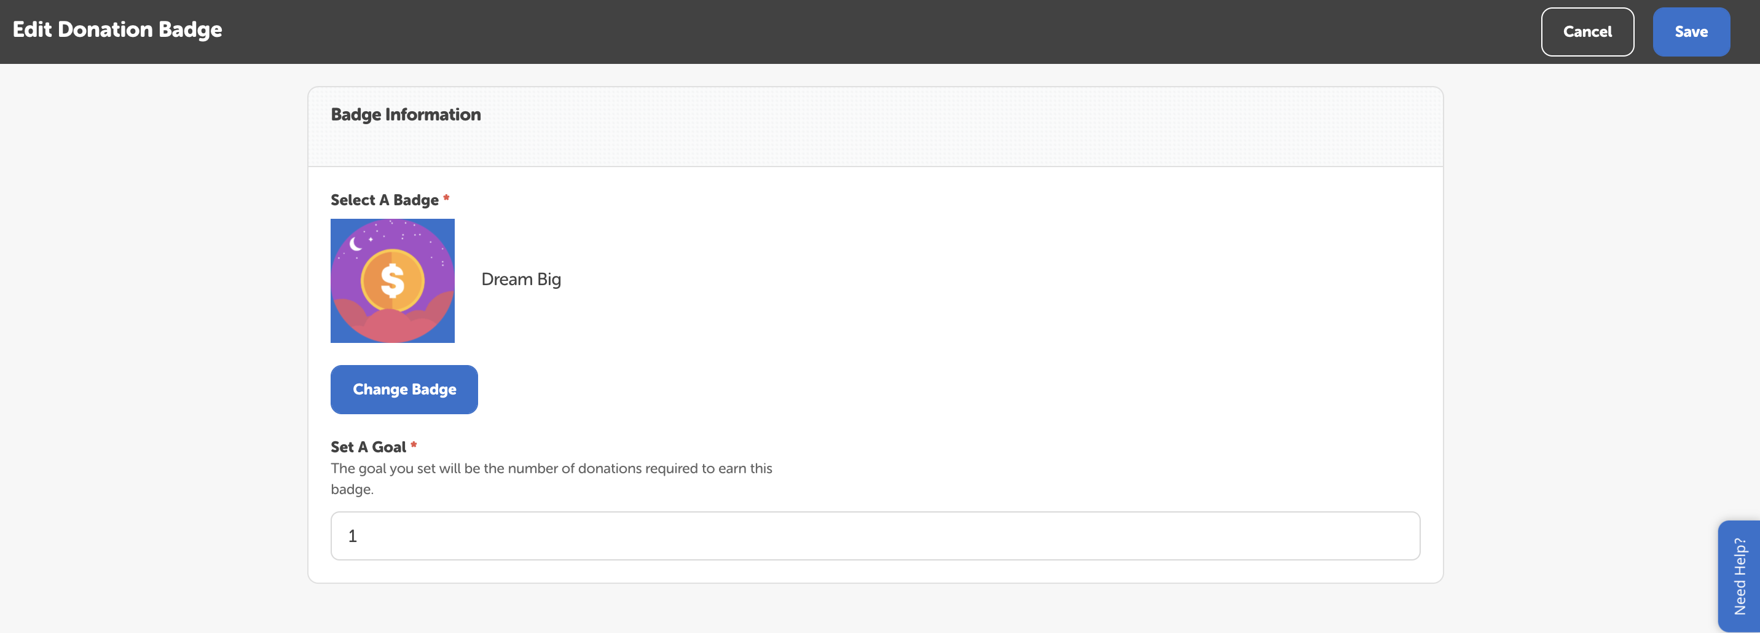Select the required asterisk next to Select A Badge
The height and width of the screenshot is (633, 1760).
(446, 199)
